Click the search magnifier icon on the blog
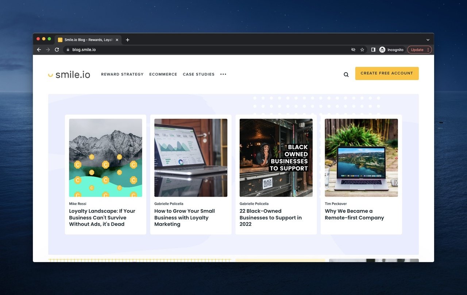This screenshot has height=295, width=467. [x=346, y=74]
